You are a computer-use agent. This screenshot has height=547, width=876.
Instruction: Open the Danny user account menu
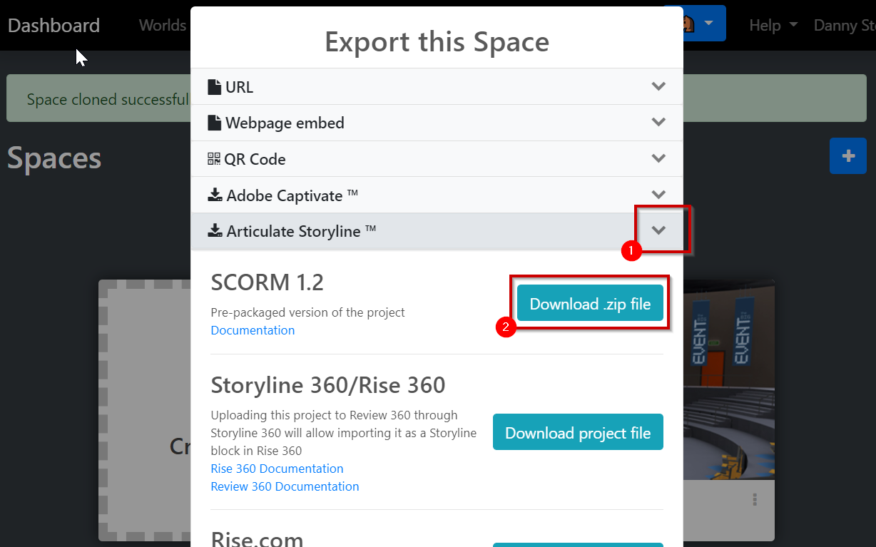point(845,25)
